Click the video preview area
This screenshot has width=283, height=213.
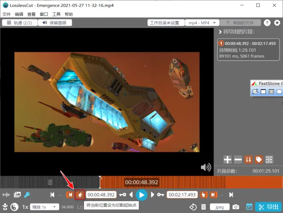107,102
